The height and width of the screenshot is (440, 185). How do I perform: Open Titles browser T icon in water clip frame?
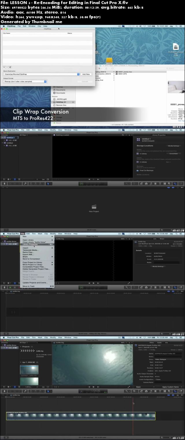click(x=160, y=391)
